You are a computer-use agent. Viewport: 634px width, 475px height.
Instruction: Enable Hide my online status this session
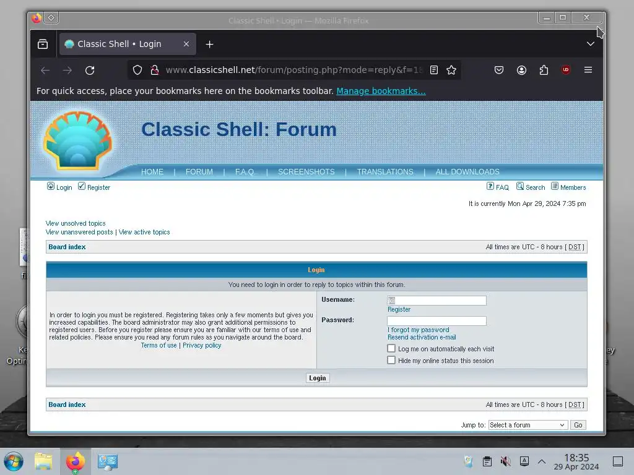coord(391,360)
